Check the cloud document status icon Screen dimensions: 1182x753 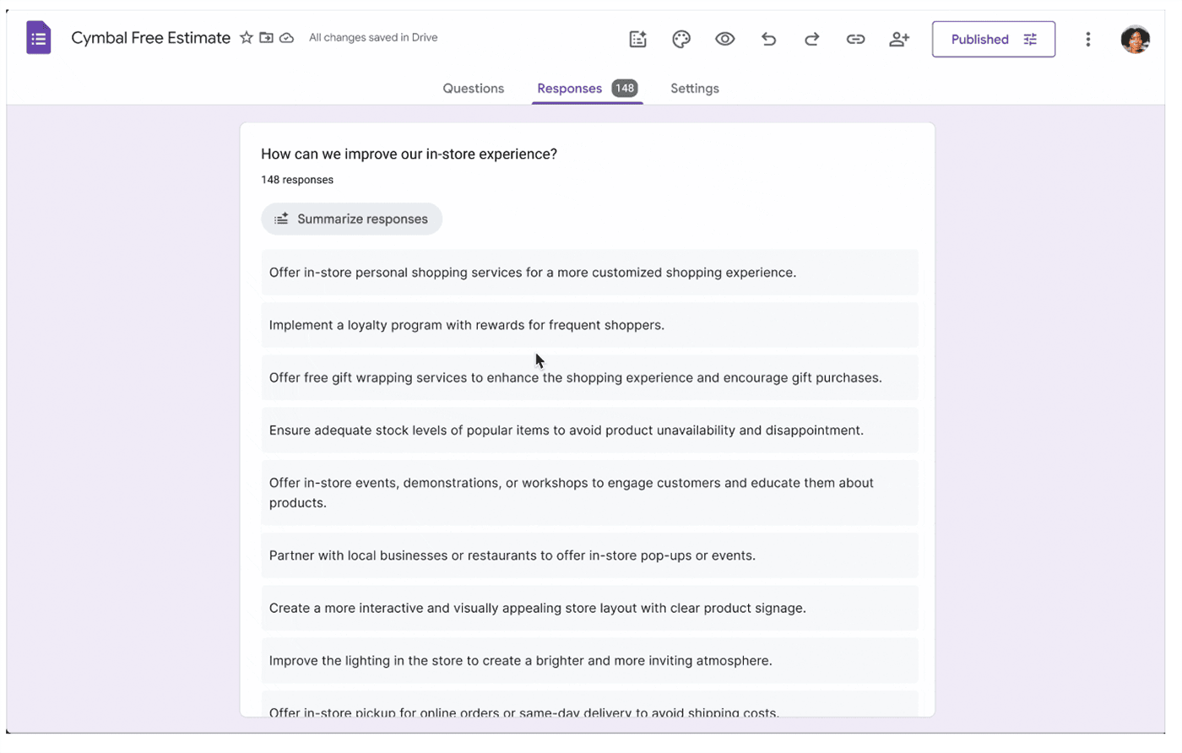[x=287, y=38]
